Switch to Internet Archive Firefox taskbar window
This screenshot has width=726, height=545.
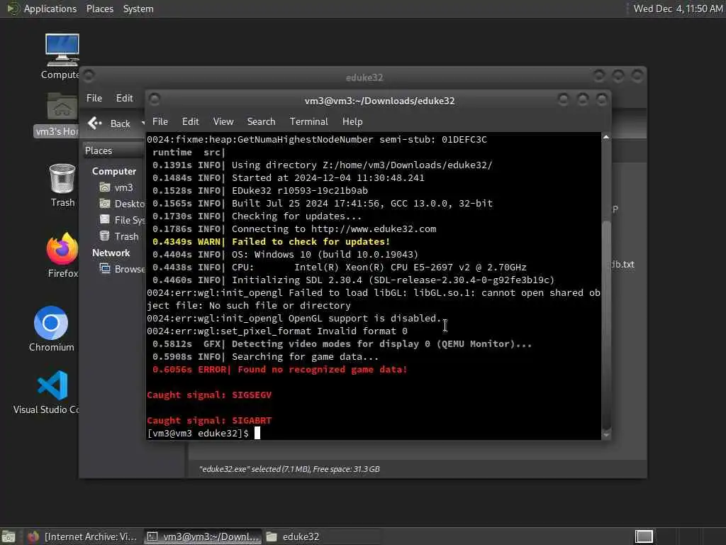[x=82, y=536]
